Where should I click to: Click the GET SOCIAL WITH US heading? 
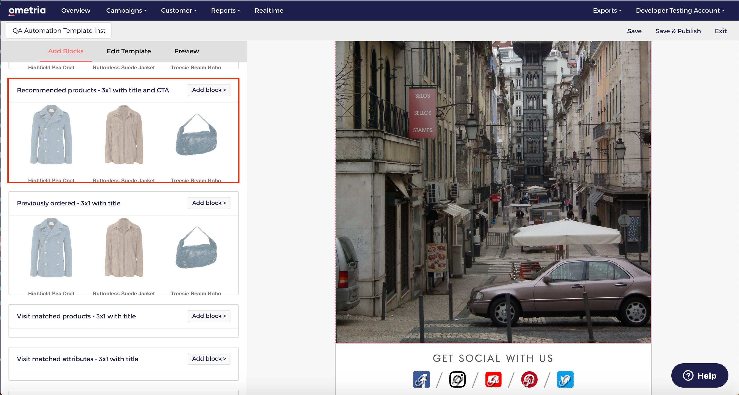coord(493,358)
